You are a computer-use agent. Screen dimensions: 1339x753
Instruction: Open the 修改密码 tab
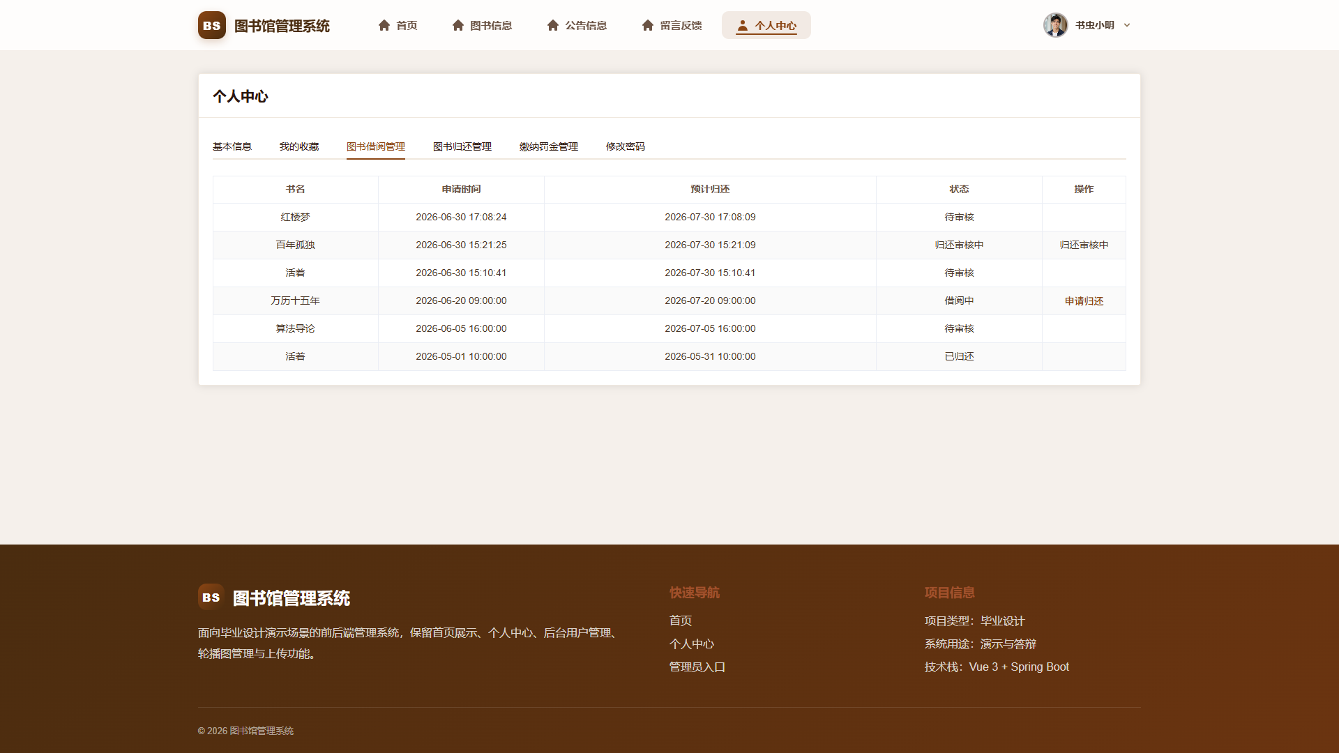(626, 146)
